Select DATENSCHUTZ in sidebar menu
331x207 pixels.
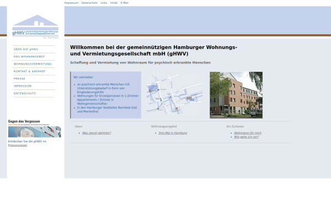(x=25, y=93)
